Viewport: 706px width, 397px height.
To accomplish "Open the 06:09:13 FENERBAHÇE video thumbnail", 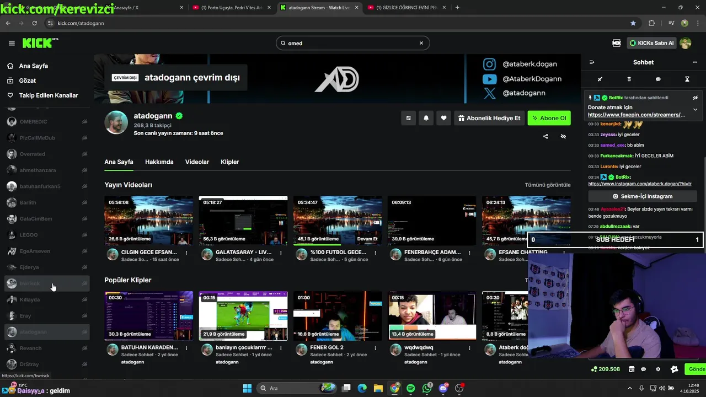I will pyautogui.click(x=432, y=221).
